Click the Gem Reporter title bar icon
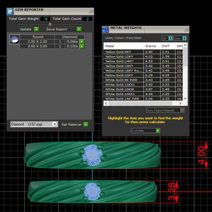Viewport: 212px width, 212px height. coord(10,11)
